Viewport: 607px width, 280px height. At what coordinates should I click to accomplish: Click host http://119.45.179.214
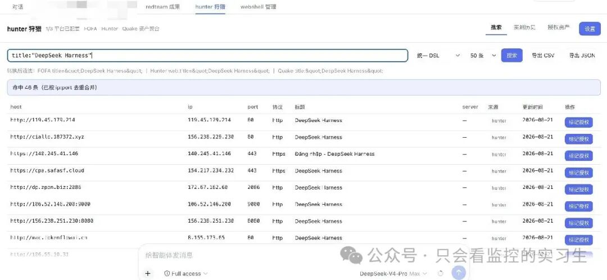[x=43, y=120]
